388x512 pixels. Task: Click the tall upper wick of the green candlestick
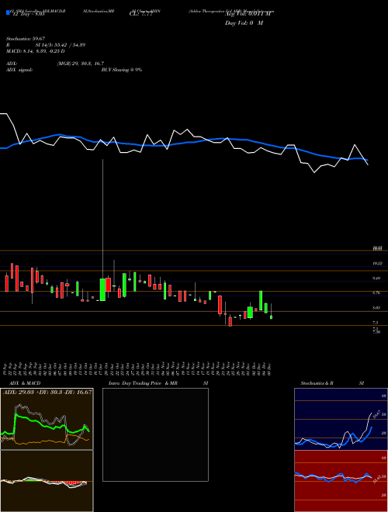click(103, 219)
